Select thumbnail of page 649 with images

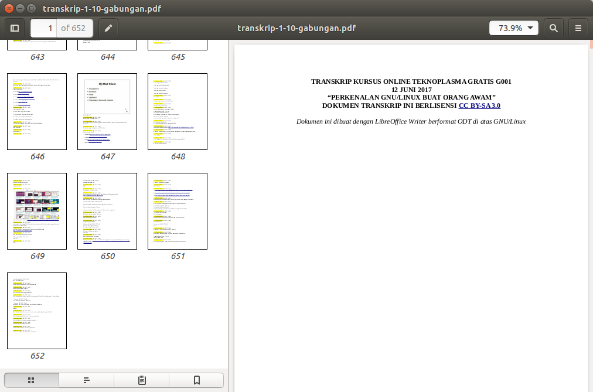(x=36, y=211)
